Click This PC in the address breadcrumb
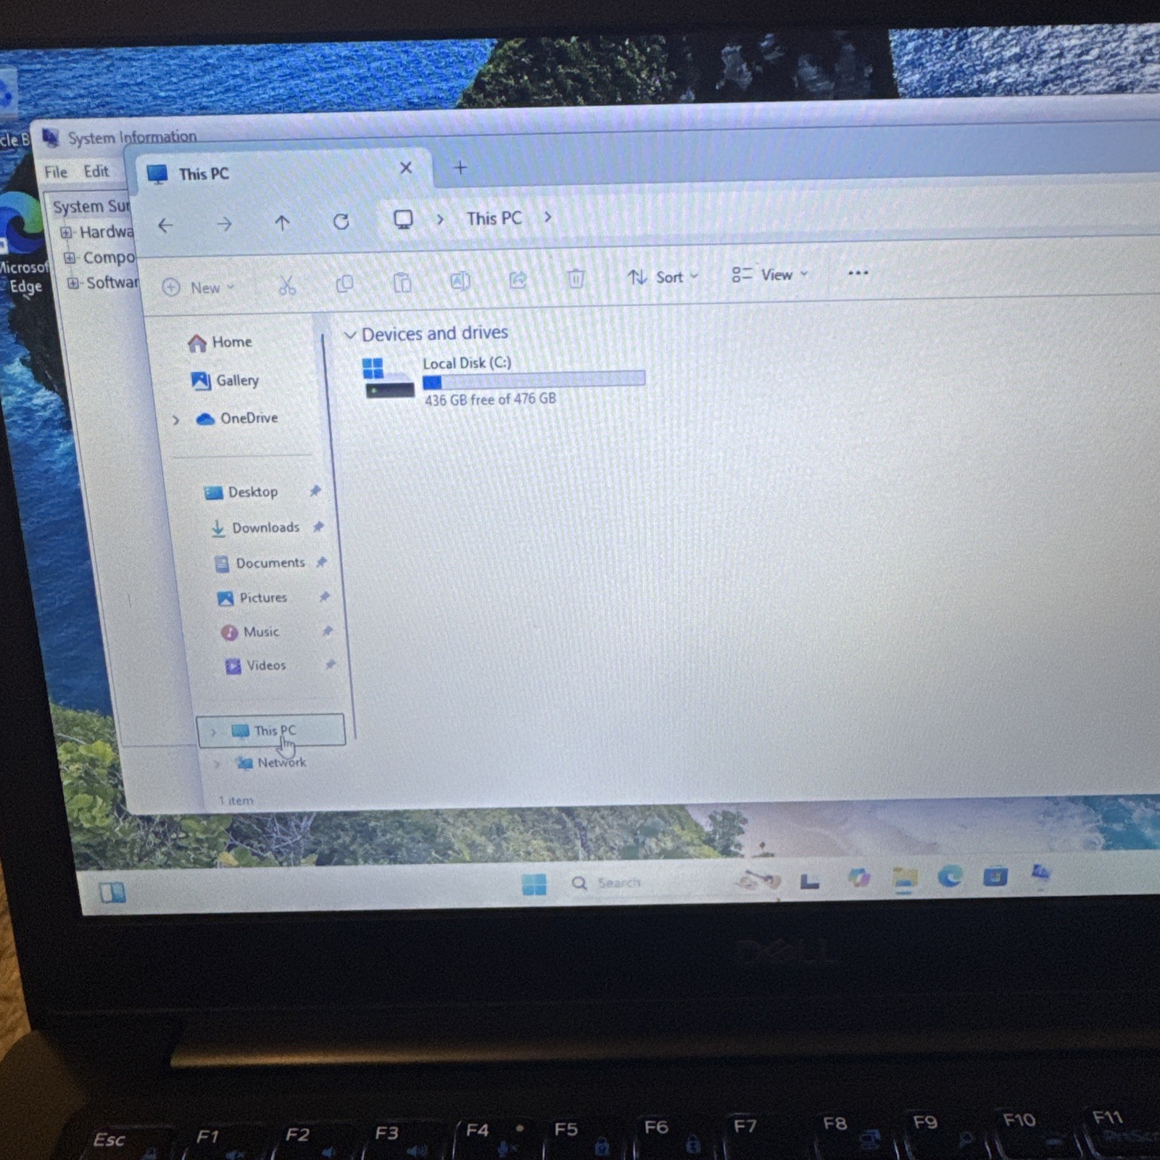 pyautogui.click(x=494, y=218)
